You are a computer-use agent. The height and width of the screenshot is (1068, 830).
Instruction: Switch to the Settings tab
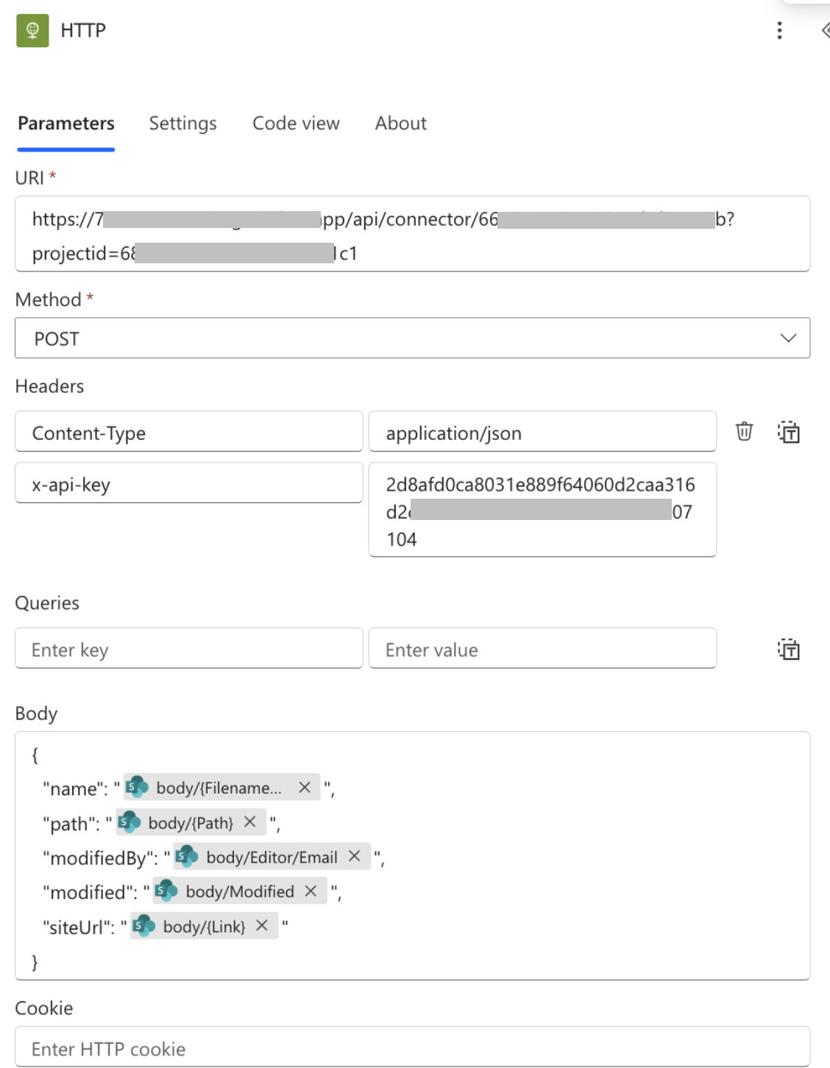(182, 123)
